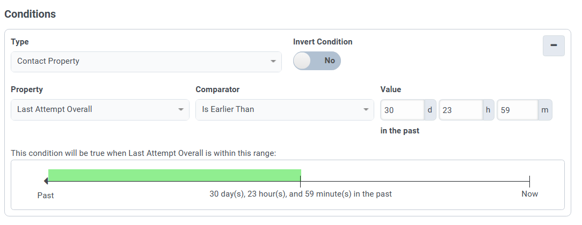Click the Past arrow marker on the timeline
This screenshot has height=225, width=582.
(x=46, y=182)
